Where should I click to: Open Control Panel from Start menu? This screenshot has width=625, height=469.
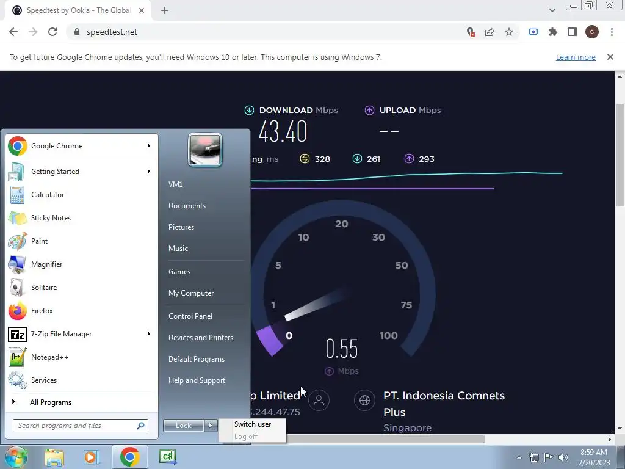190,316
